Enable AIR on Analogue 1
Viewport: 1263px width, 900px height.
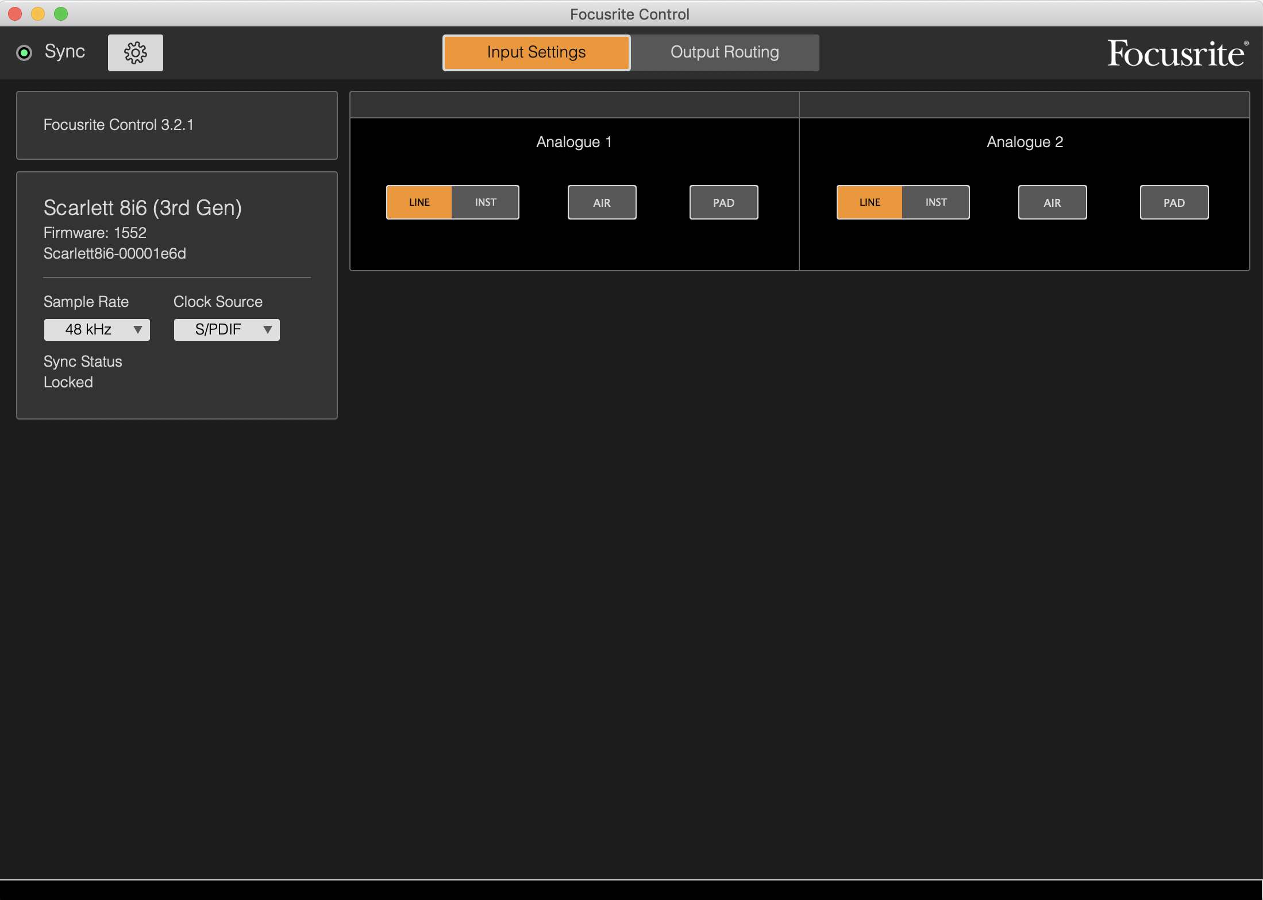[602, 202]
